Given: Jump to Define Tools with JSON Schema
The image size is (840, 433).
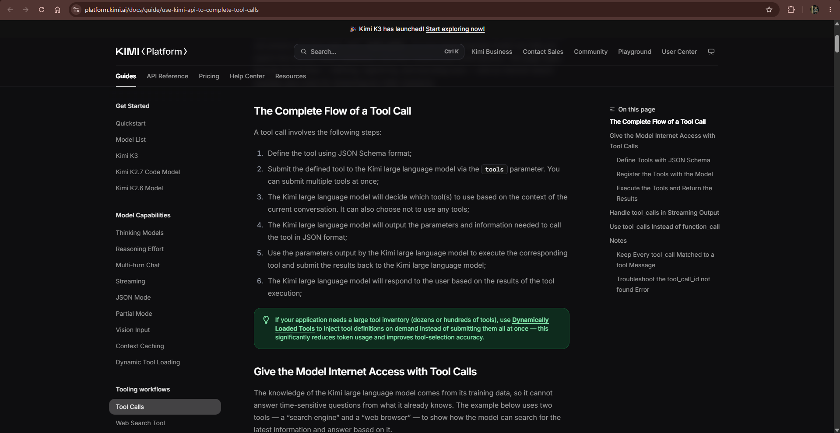Looking at the screenshot, I should pyautogui.click(x=663, y=160).
